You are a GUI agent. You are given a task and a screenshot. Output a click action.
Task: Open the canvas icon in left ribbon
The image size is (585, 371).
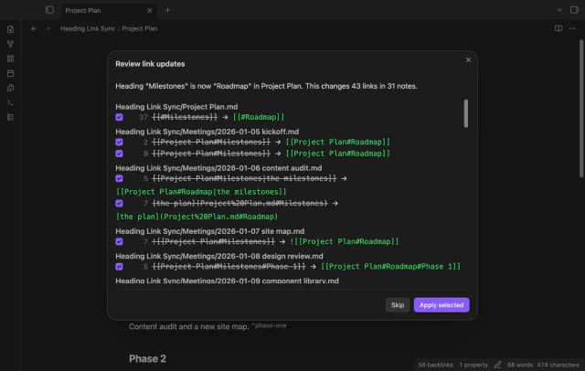click(10, 58)
